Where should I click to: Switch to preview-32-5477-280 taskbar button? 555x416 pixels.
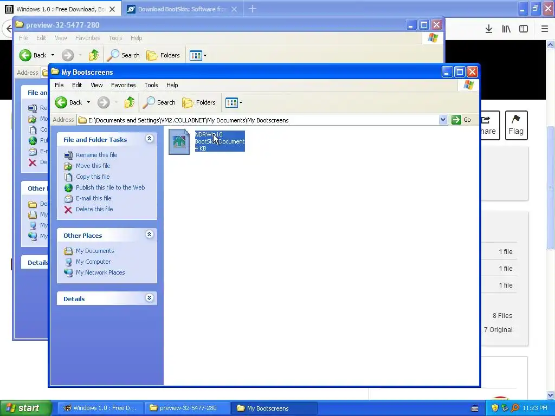187,408
